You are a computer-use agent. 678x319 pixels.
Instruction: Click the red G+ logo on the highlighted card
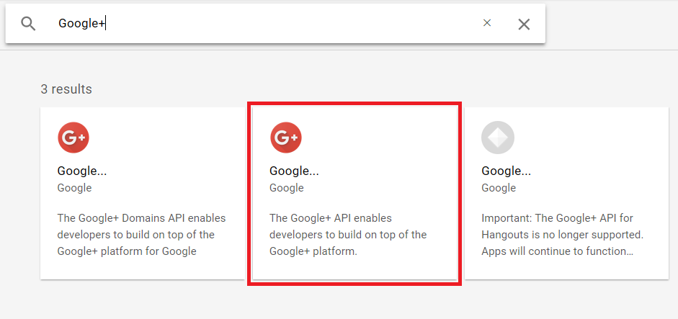[285, 138]
